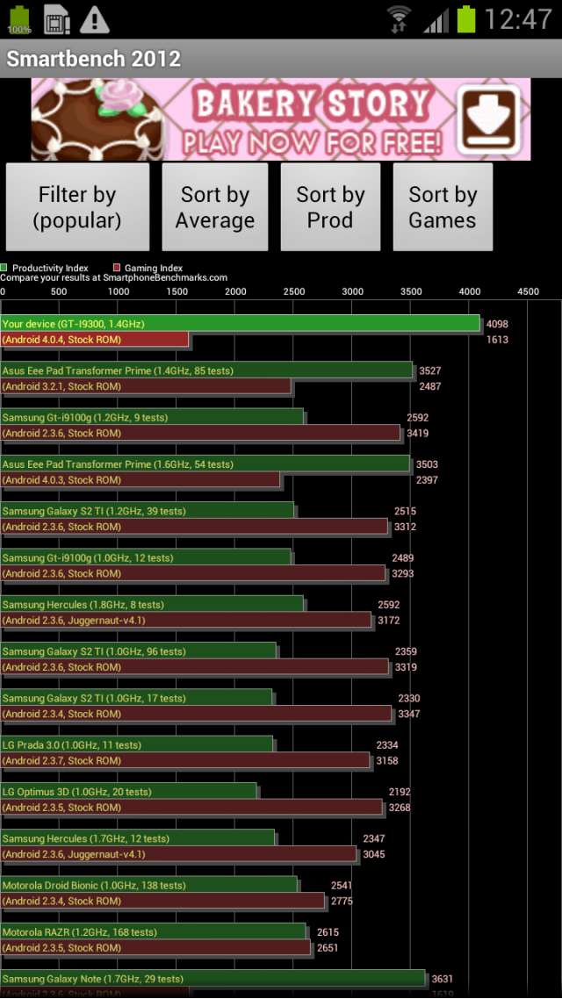Select Samsung Galaxy S2 TI 1.0GHz 96 tests
Screen dimensions: 562x999
(x=138, y=651)
